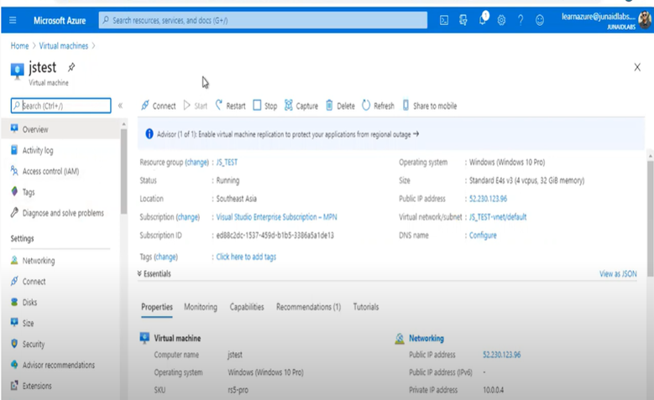This screenshot has width=654, height=400.
Task: Click the left menu scrollbar
Action: [x=123, y=171]
